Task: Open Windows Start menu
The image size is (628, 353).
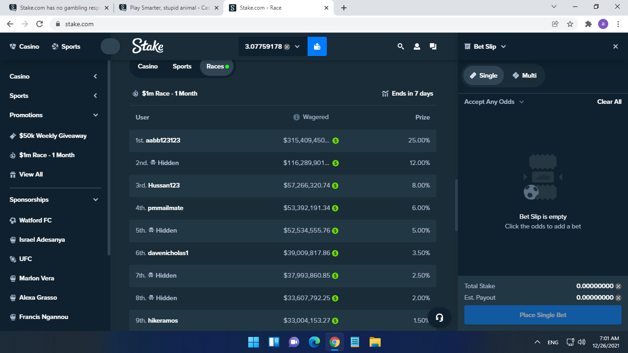Action: [253, 342]
